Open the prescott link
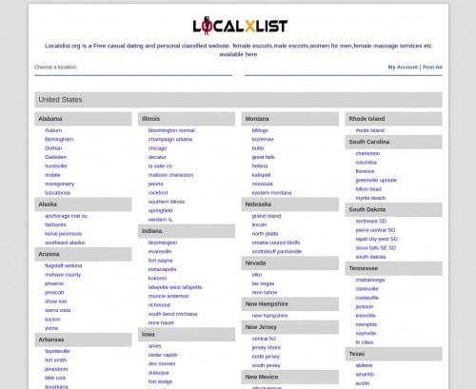The height and width of the screenshot is (389, 476). coord(54,292)
